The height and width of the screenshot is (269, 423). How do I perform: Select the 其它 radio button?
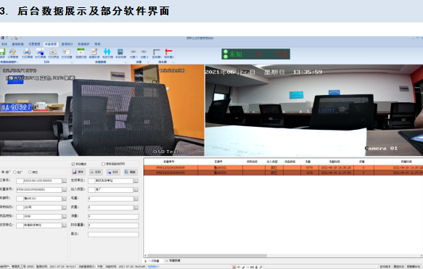click(x=30, y=173)
